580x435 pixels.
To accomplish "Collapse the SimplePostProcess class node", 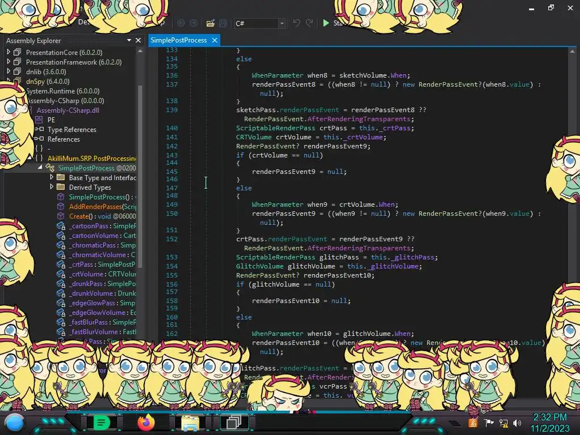I will coord(40,167).
